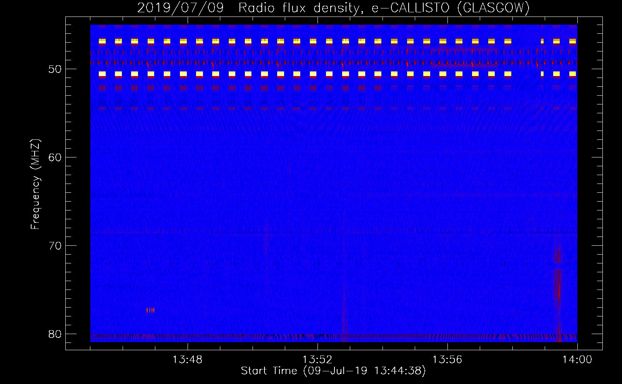Click the 13:56 time tick label
This screenshot has width=622, height=384.
447,360
